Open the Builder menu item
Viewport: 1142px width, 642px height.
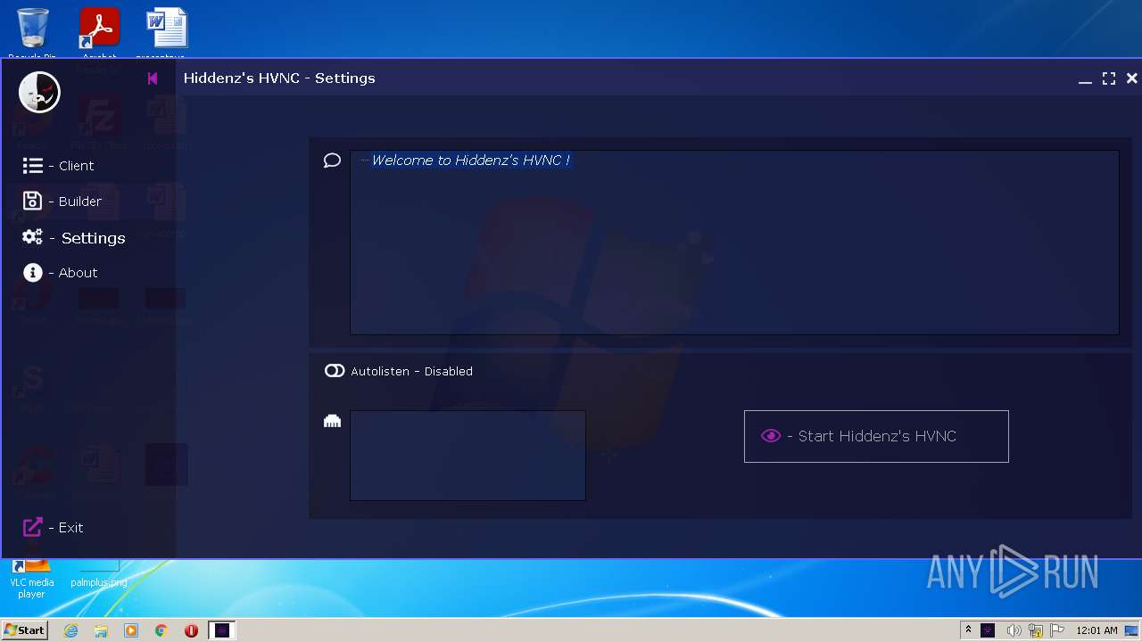(62, 202)
